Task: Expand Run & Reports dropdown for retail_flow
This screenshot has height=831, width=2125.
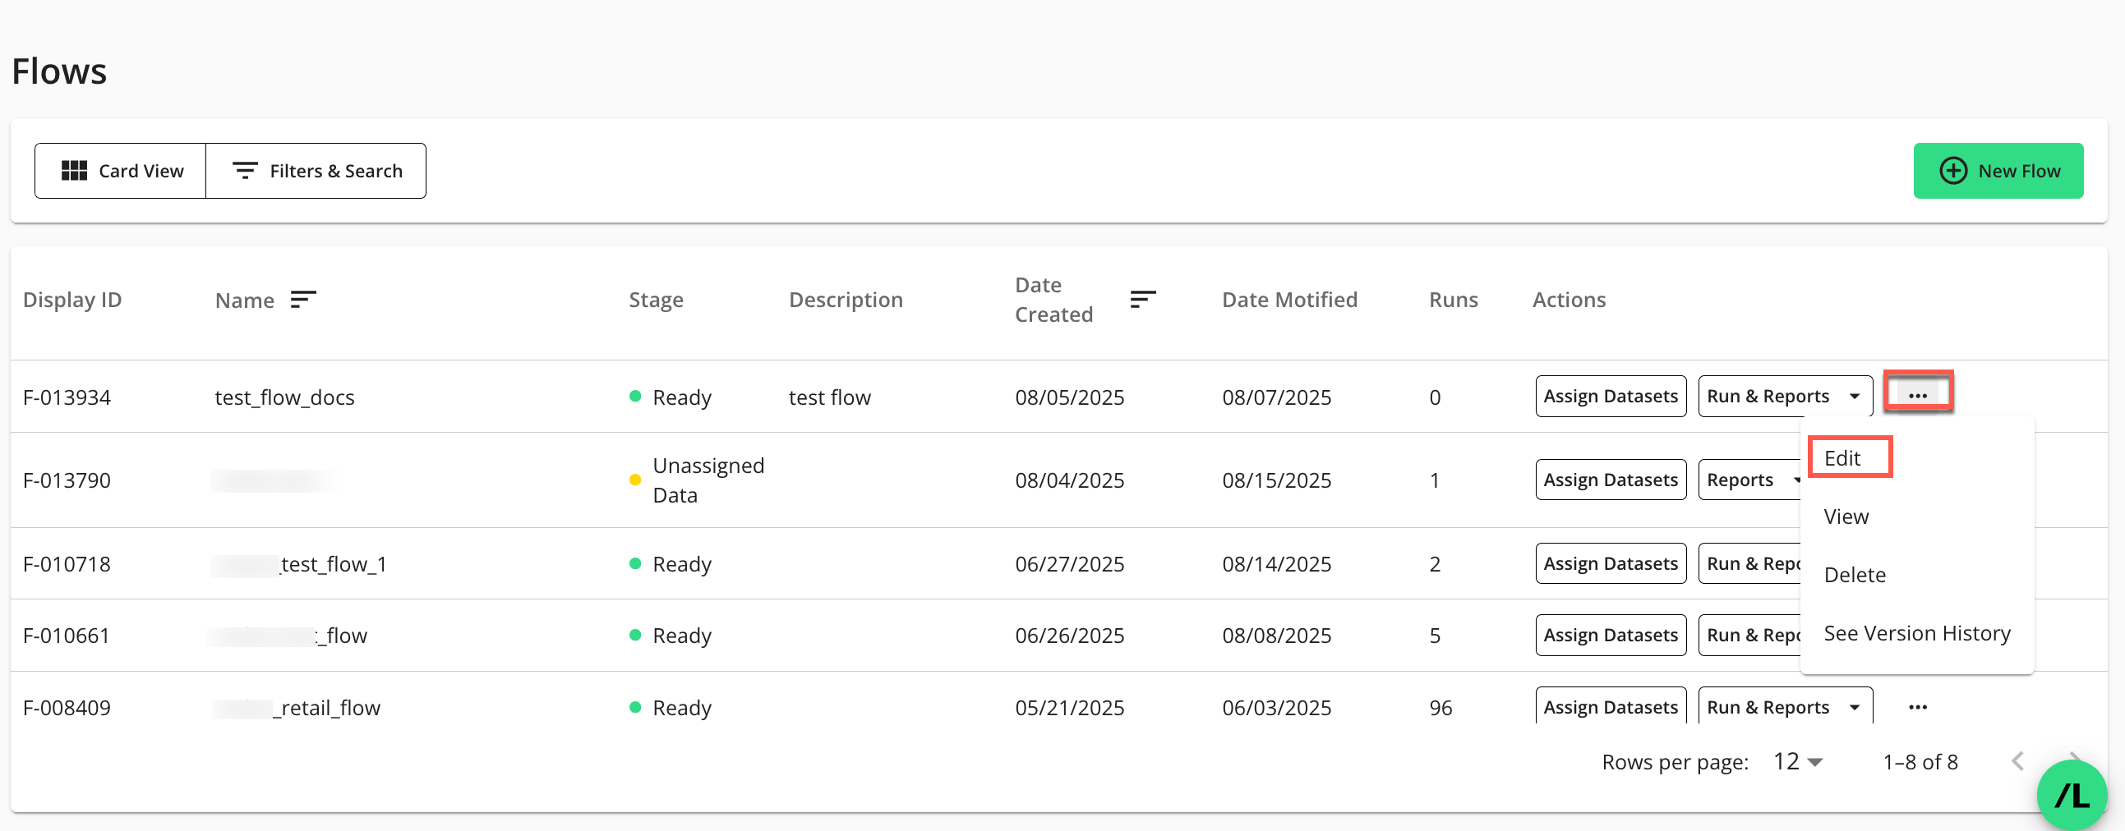Action: (x=1855, y=707)
